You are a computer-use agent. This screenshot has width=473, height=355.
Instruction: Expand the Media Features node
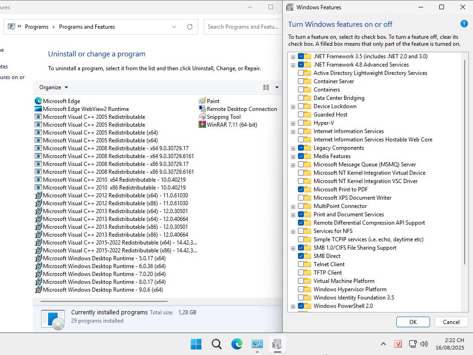pyautogui.click(x=293, y=156)
